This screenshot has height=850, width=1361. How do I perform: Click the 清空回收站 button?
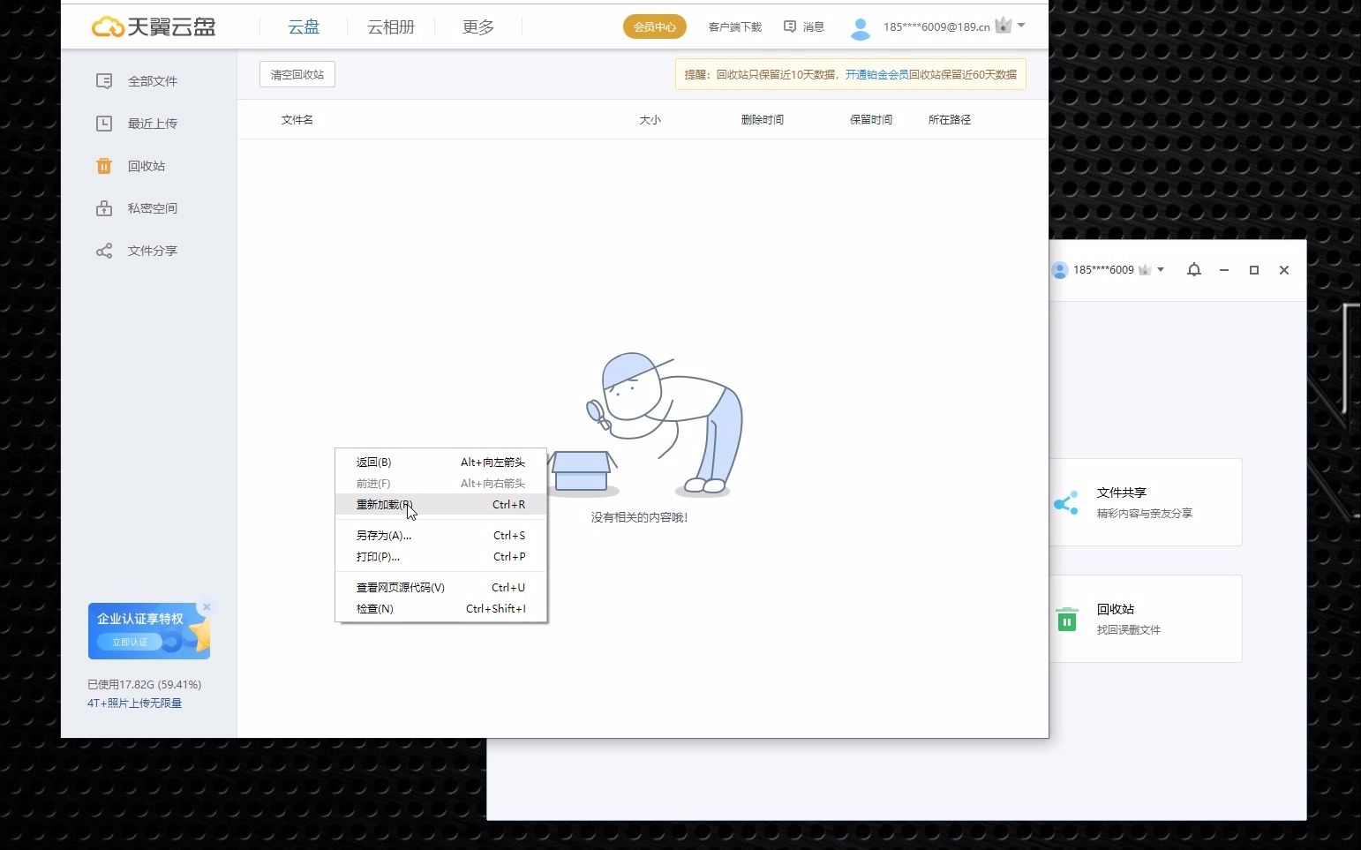click(x=297, y=75)
